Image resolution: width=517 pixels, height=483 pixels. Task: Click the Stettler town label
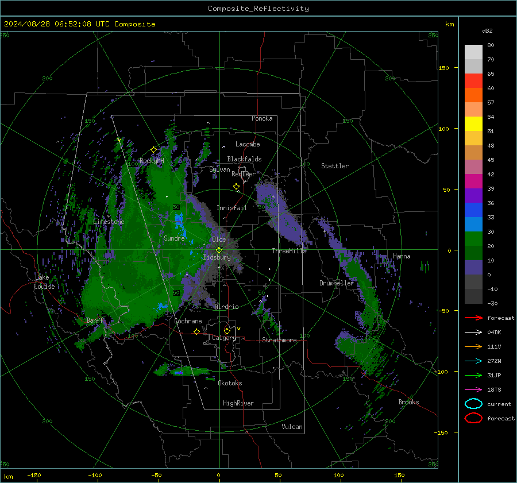click(x=335, y=166)
